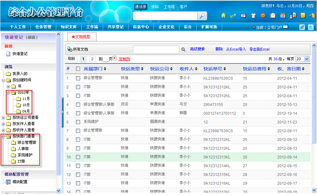The height and width of the screenshot is (195, 317).
Task: Select the 通讯录 search tab
Action: click(x=141, y=7)
